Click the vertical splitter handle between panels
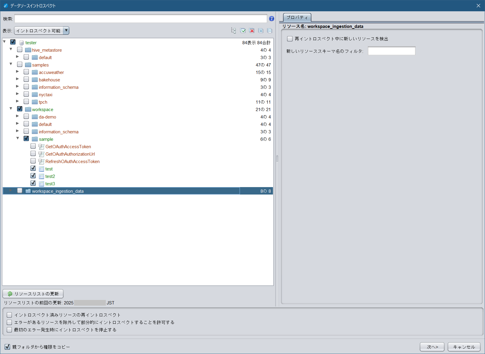The width and height of the screenshot is (485, 354). tap(277, 159)
